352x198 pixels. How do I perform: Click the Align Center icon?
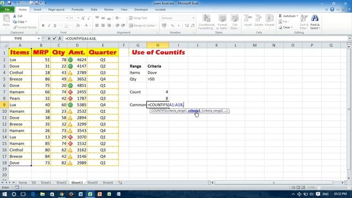tap(103, 26)
